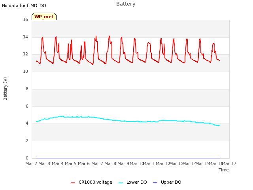Click the Mar 9 date tick
This screenshot has height=190, width=253.
[x=123, y=163]
